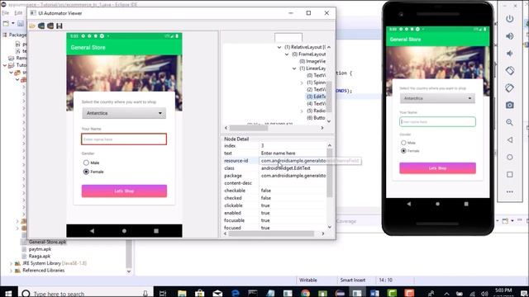The width and height of the screenshot is (529, 297).
Task: Tap home button on emulator phone navigation bar
Action: click(x=437, y=204)
